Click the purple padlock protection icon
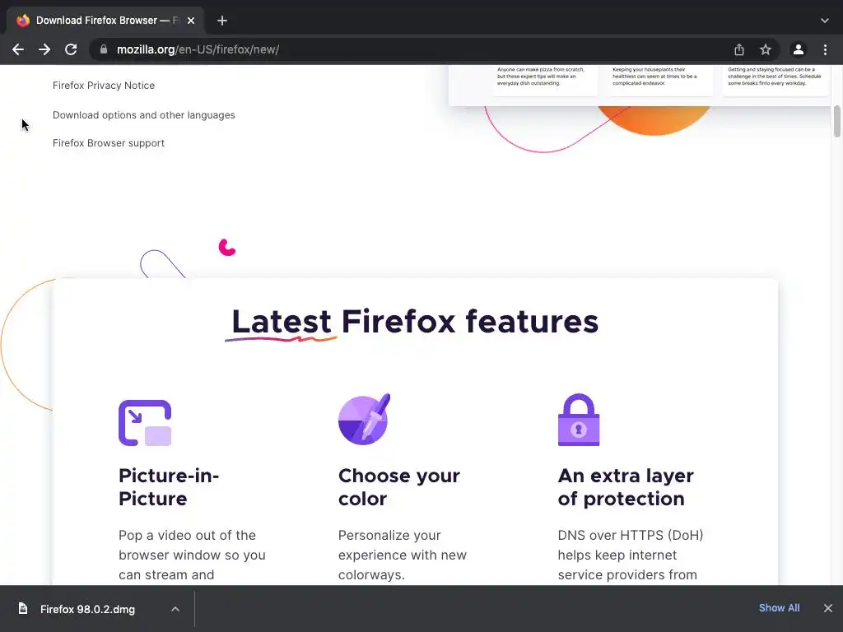The height and width of the screenshot is (632, 843). (579, 420)
